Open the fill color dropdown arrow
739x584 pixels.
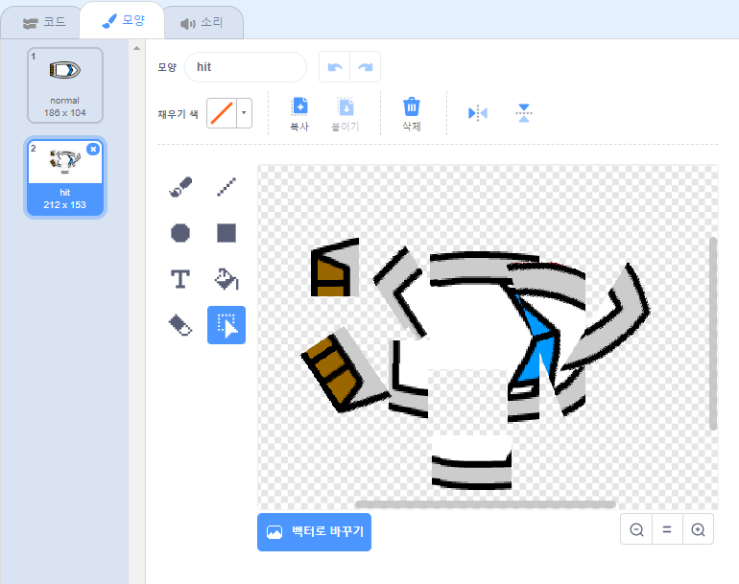[244, 113]
